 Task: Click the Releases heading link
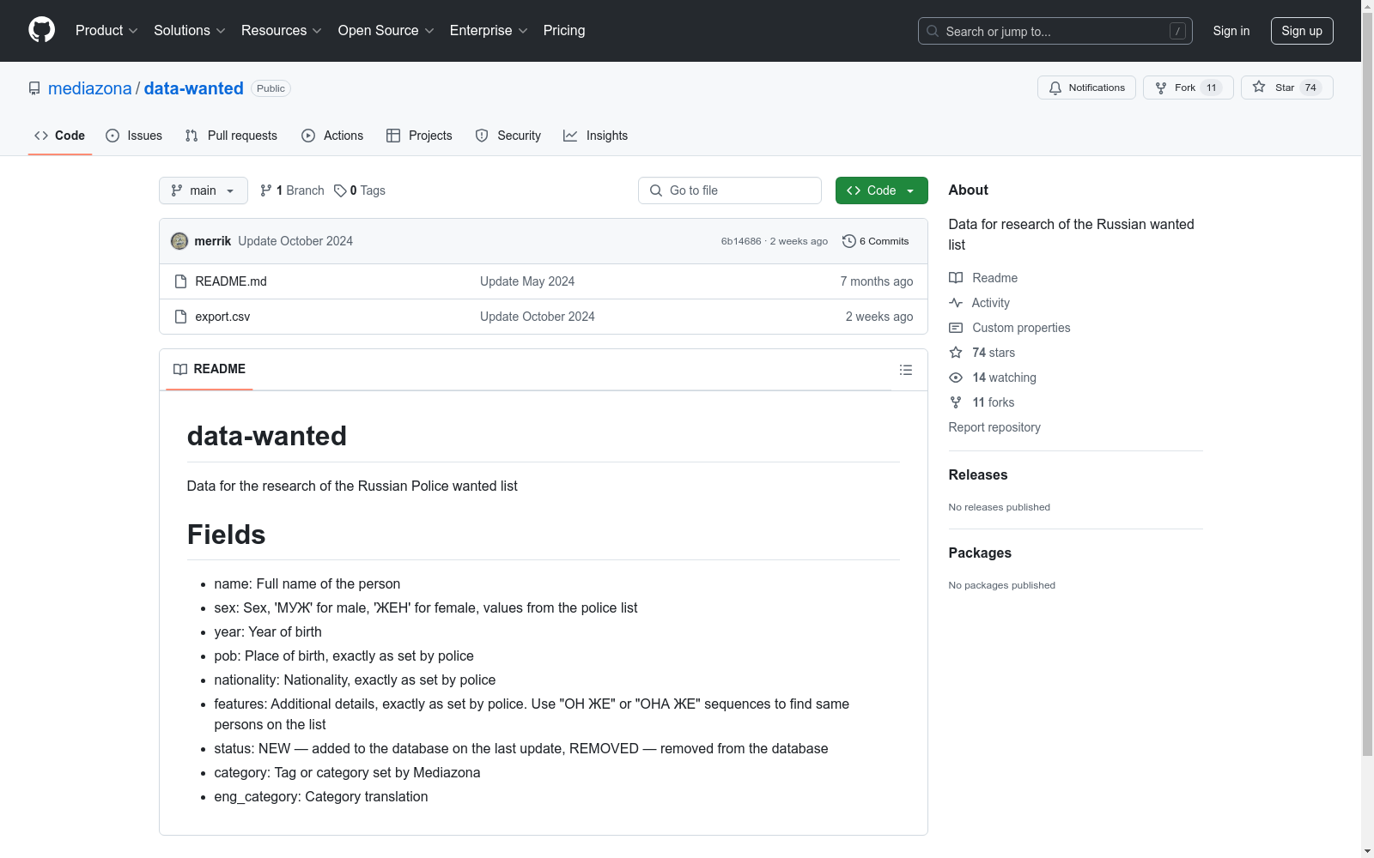point(978,474)
